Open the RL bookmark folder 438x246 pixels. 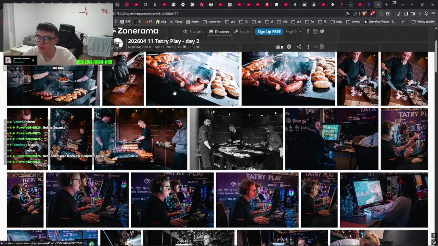pyautogui.click(x=322, y=22)
